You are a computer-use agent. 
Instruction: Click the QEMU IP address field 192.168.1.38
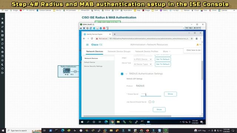[x=193, y=28]
